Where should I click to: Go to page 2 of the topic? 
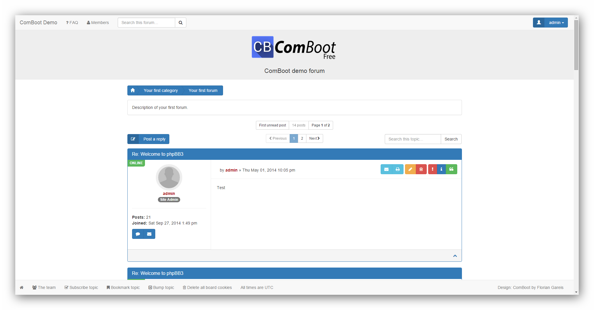[302, 138]
